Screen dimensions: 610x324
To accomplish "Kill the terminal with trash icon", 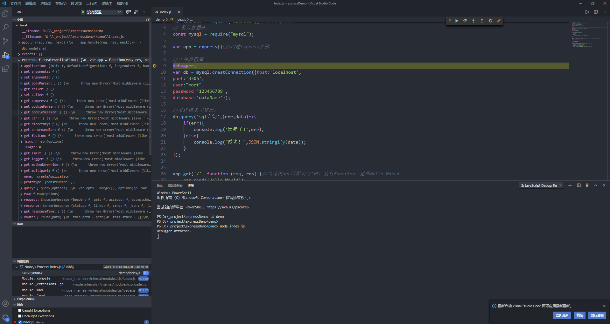I will pos(587,186).
